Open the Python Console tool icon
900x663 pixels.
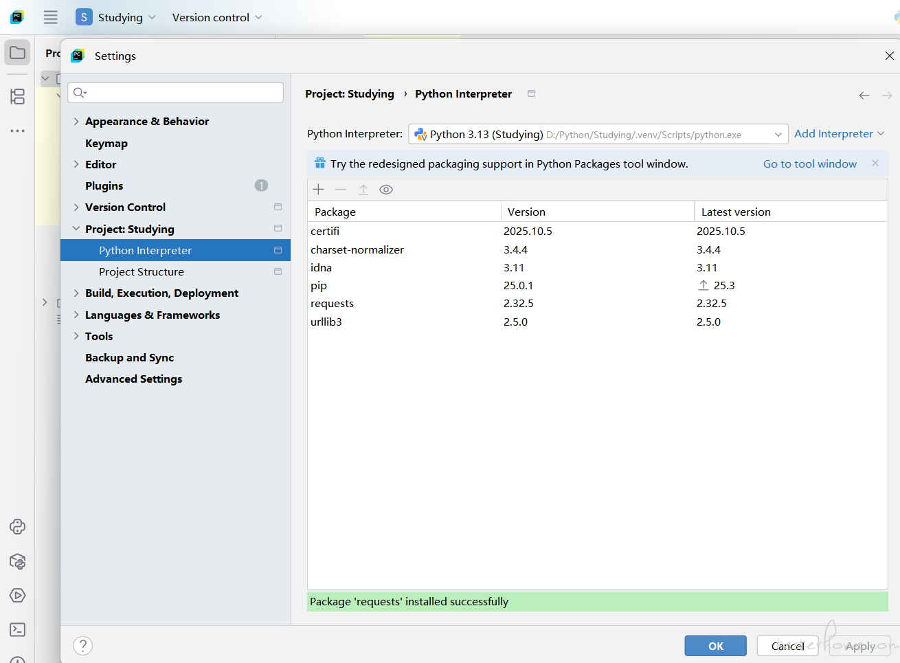pos(18,526)
